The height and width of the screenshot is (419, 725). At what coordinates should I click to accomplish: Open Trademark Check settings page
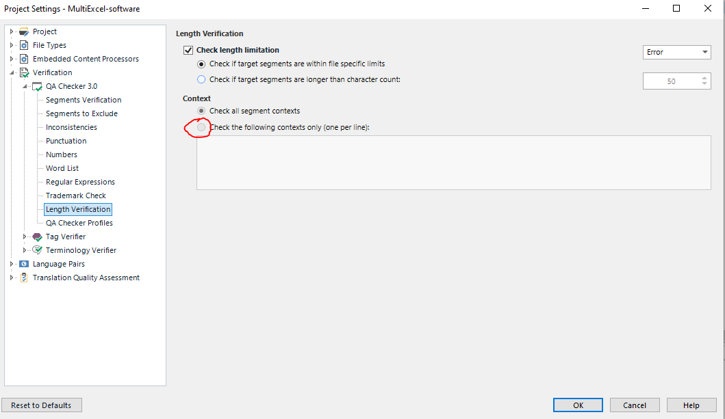pyautogui.click(x=76, y=195)
